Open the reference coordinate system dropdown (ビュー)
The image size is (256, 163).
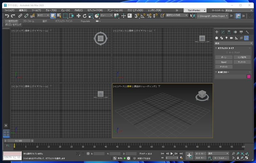pos(107,15)
